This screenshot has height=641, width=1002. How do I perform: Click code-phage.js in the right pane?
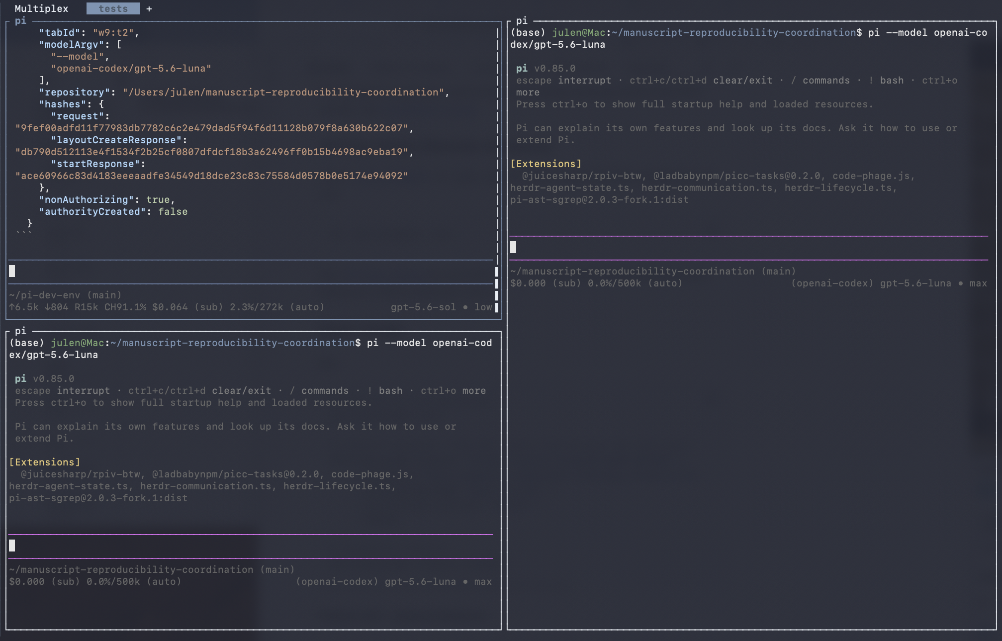point(871,176)
